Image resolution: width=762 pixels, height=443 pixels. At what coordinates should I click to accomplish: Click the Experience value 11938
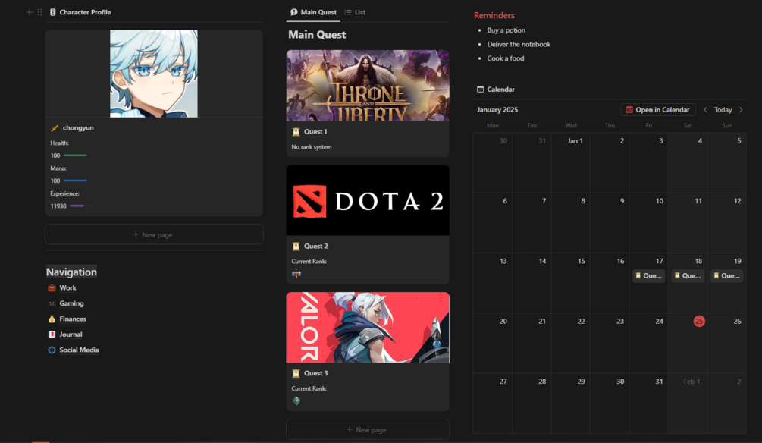pos(58,206)
